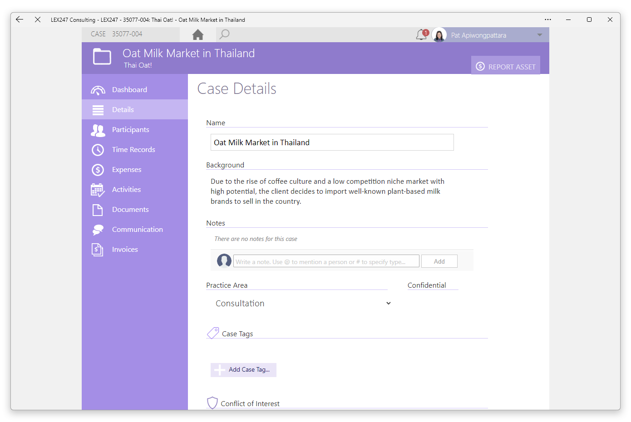This screenshot has width=631, height=422.
Task: Click Pat Apiwongpattara's avatar picture
Action: coord(439,35)
